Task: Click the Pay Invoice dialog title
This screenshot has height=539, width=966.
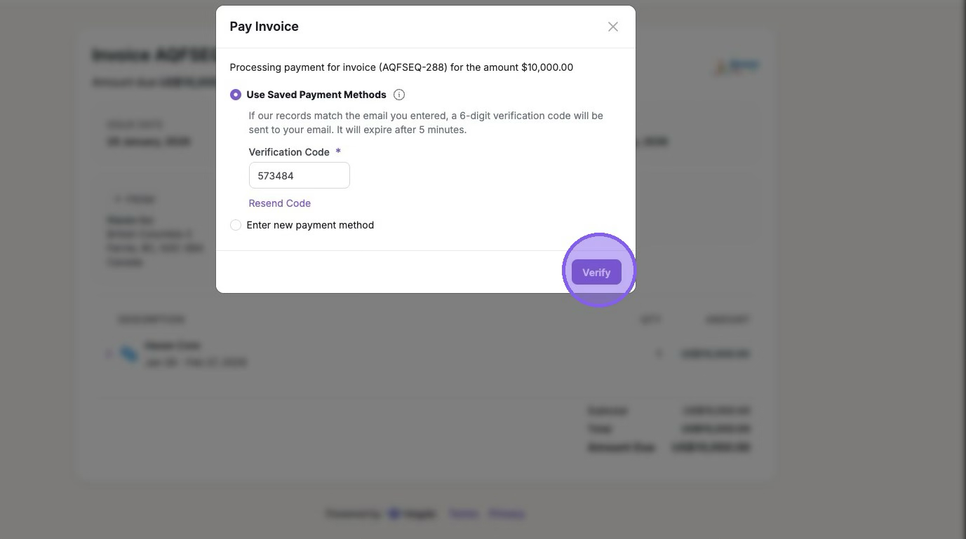Action: pyautogui.click(x=264, y=27)
